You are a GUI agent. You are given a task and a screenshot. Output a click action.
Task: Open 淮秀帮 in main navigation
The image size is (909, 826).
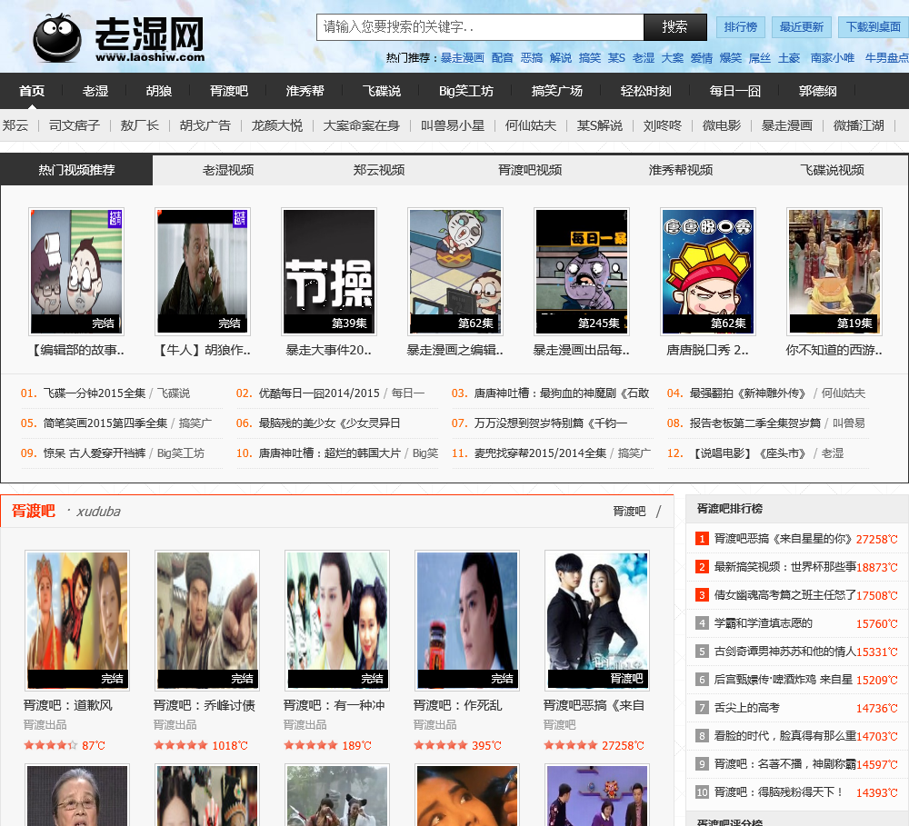305,91
